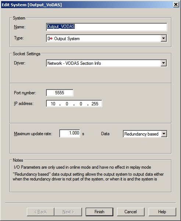
Task: Click the I/O Parameters note line
Action: (82, 167)
